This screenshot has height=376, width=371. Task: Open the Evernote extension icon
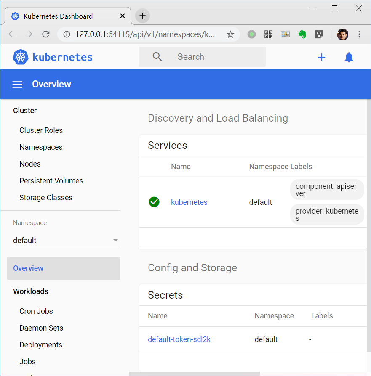point(302,34)
